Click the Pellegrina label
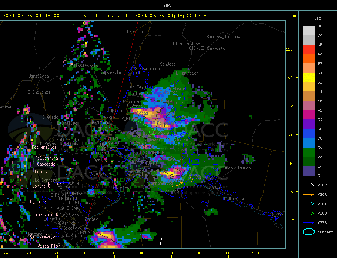Viewport: 337px width, 258px height. (47, 158)
